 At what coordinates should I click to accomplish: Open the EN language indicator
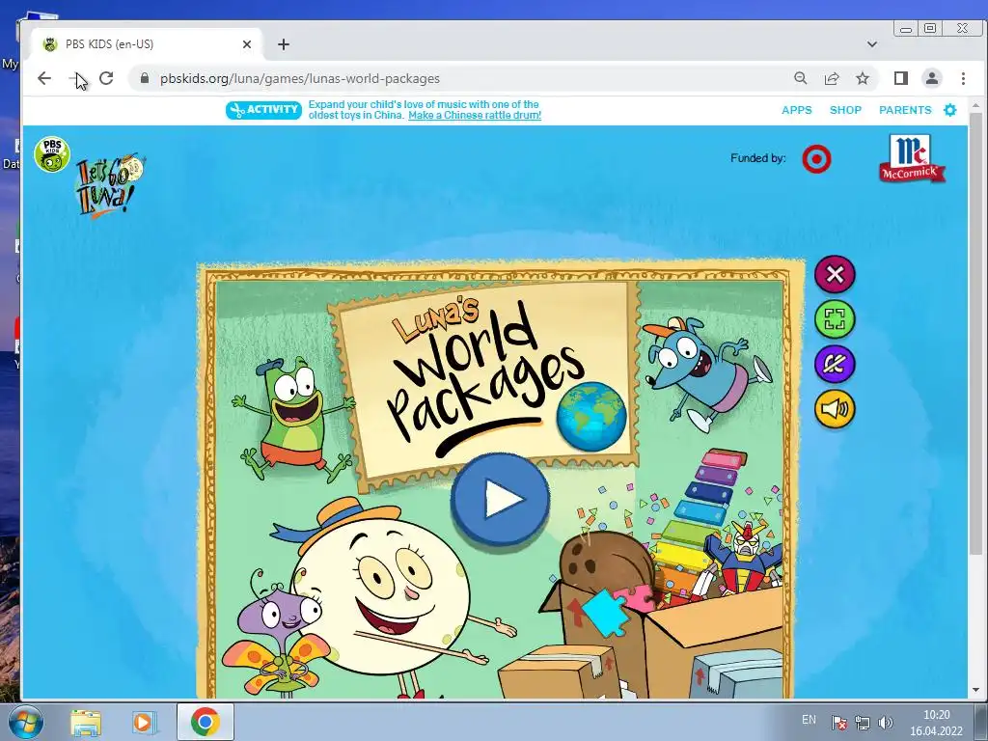pyautogui.click(x=809, y=720)
